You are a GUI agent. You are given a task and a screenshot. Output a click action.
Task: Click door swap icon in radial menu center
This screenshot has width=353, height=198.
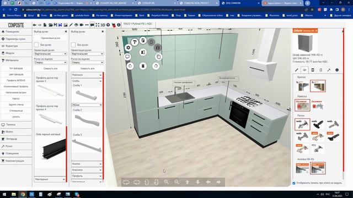[x=143, y=52]
